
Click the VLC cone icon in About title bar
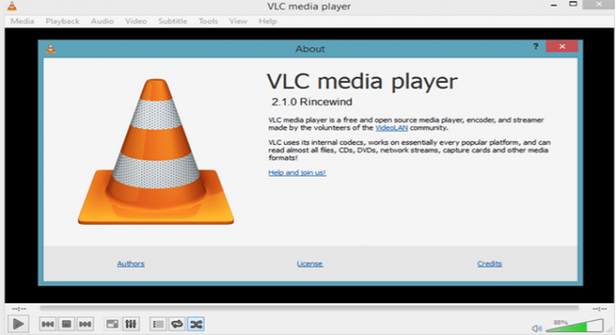pyautogui.click(x=50, y=49)
